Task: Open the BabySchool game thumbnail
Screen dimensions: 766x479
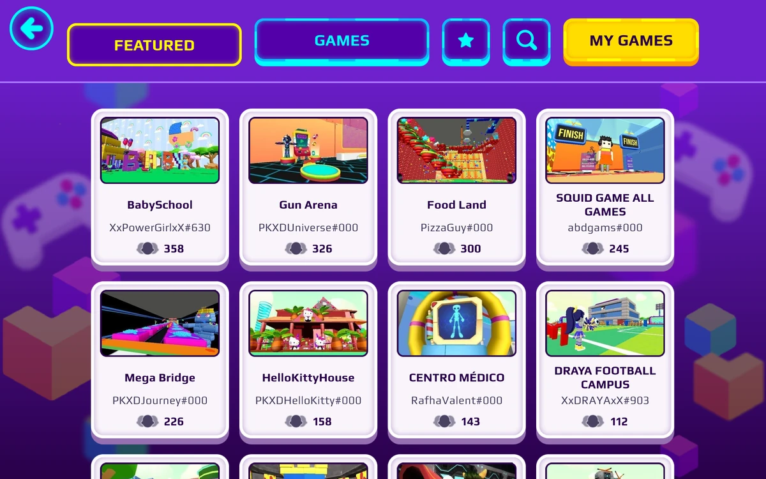Action: point(160,151)
